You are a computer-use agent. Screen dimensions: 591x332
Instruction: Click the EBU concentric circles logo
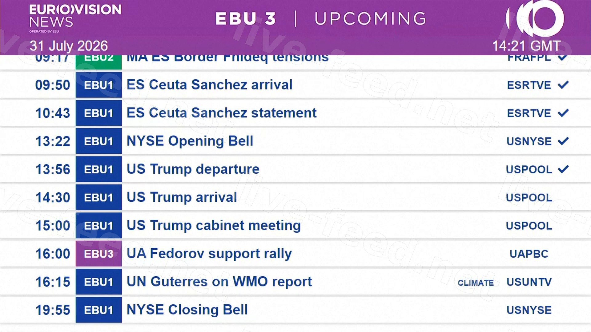[535, 18]
